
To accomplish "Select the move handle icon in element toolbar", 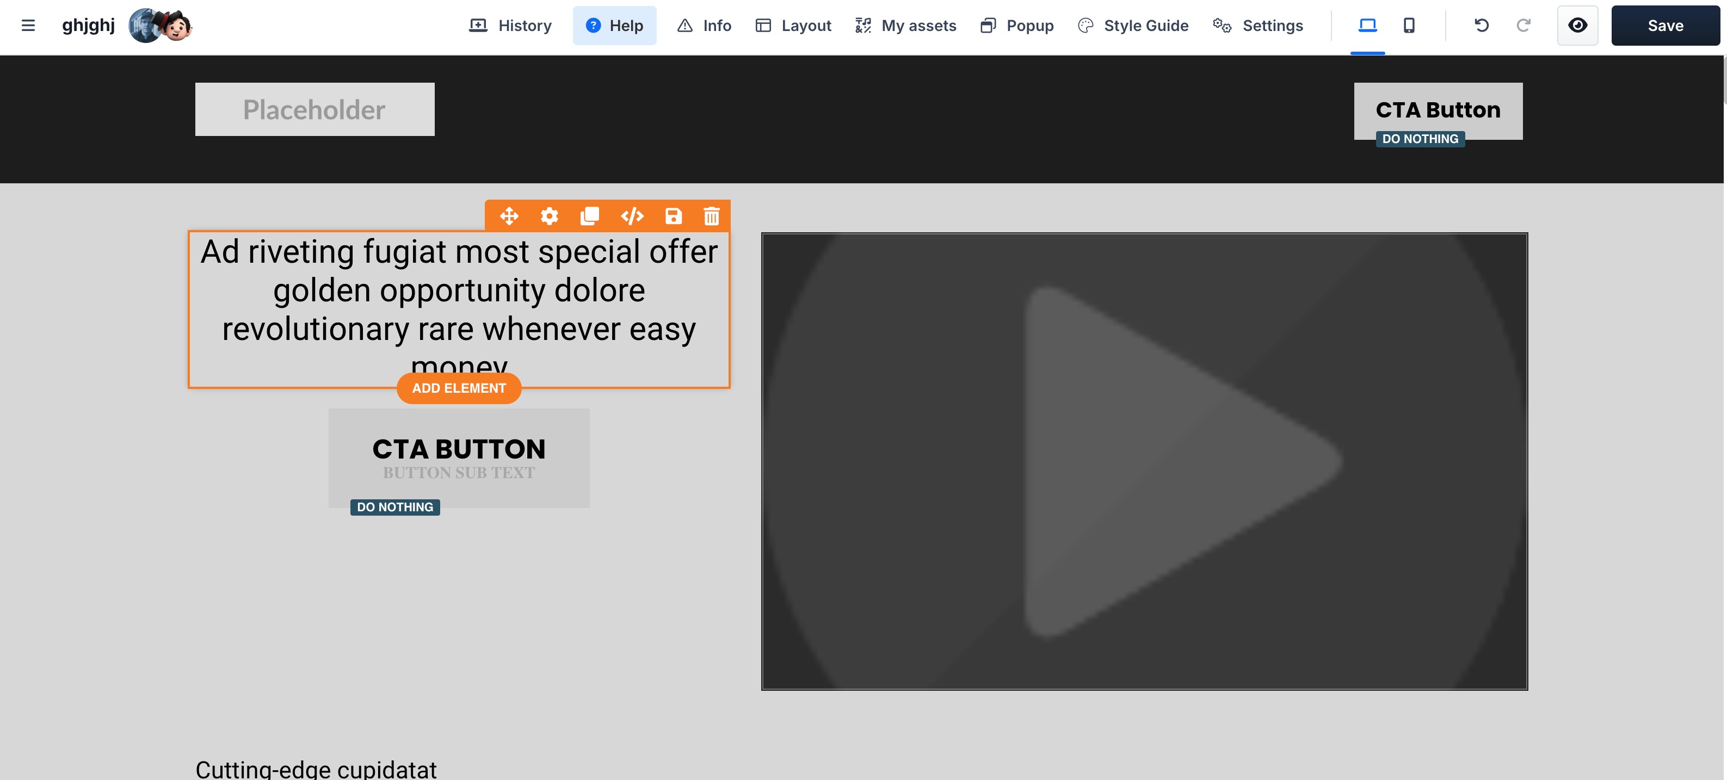I will [509, 216].
